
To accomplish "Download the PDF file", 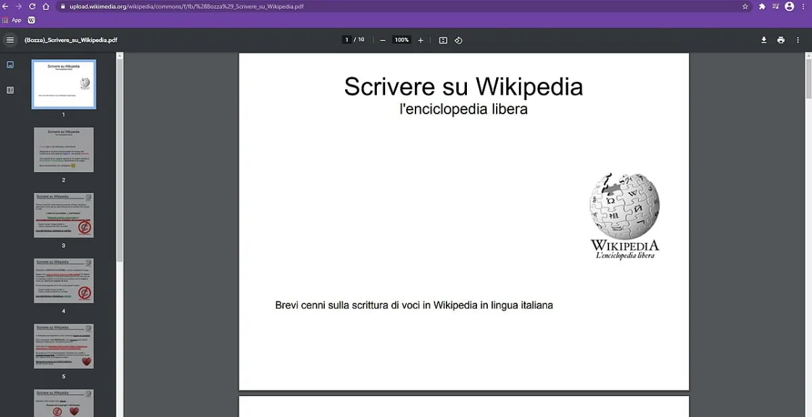I will coord(764,40).
